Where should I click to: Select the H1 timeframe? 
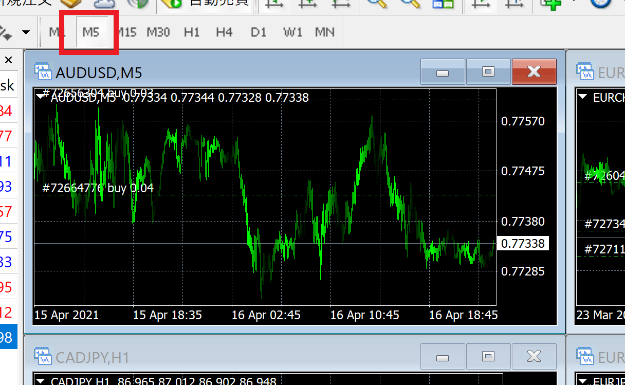[191, 32]
